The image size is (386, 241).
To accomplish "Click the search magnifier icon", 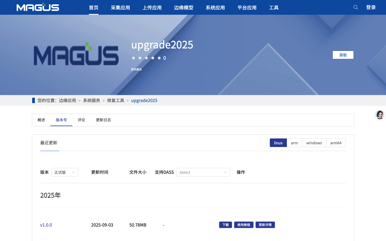I will (356, 7).
